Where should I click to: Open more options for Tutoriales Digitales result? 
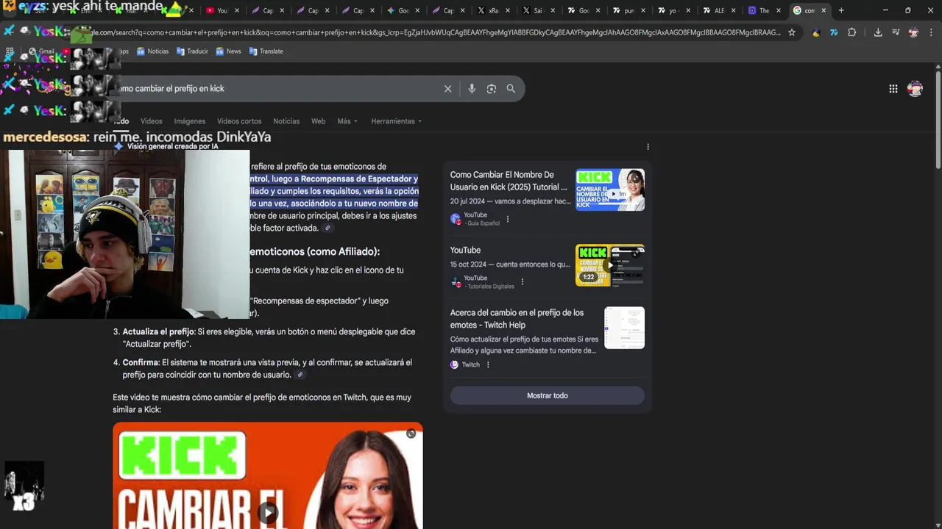pos(523,281)
